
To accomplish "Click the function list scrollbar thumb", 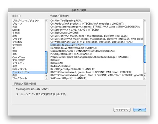I will coord(145,54).
